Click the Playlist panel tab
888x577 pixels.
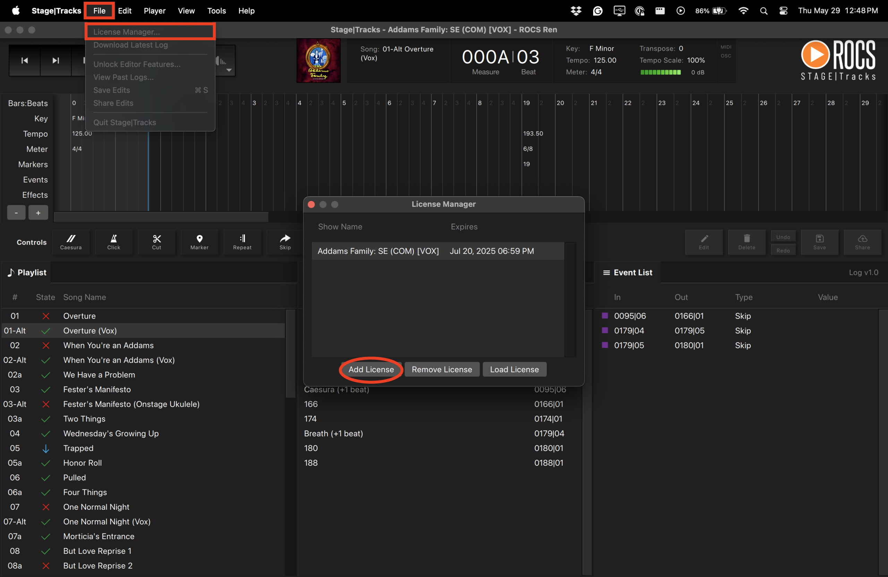[x=27, y=272]
